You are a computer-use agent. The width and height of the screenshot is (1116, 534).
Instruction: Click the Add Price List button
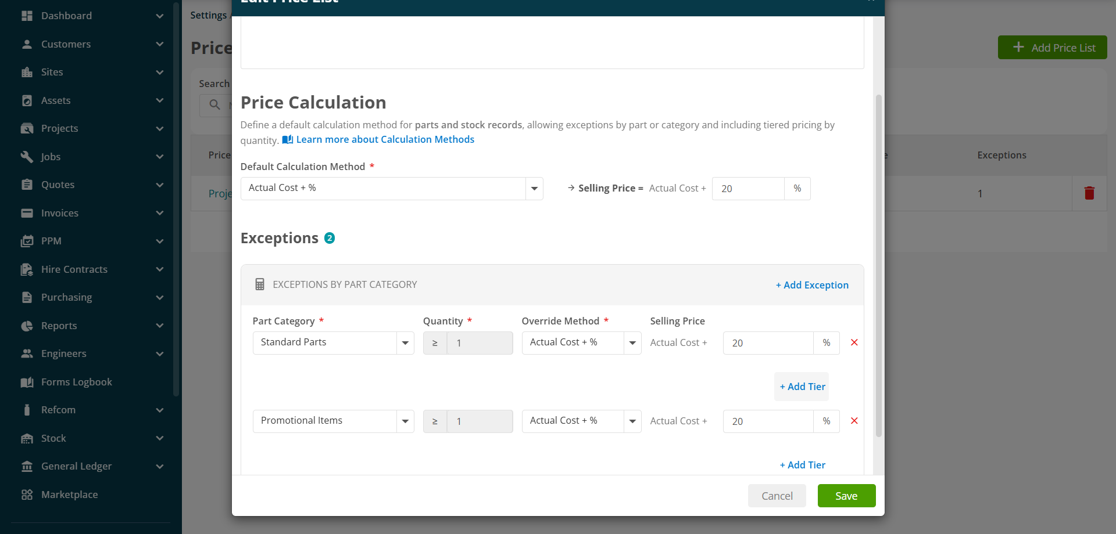point(1053,48)
